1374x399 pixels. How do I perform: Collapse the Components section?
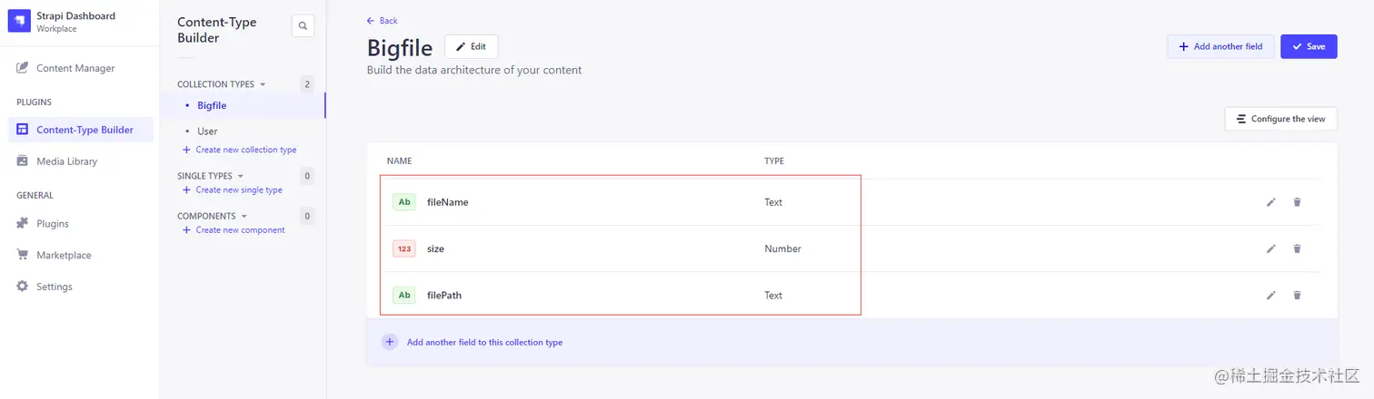coord(213,216)
